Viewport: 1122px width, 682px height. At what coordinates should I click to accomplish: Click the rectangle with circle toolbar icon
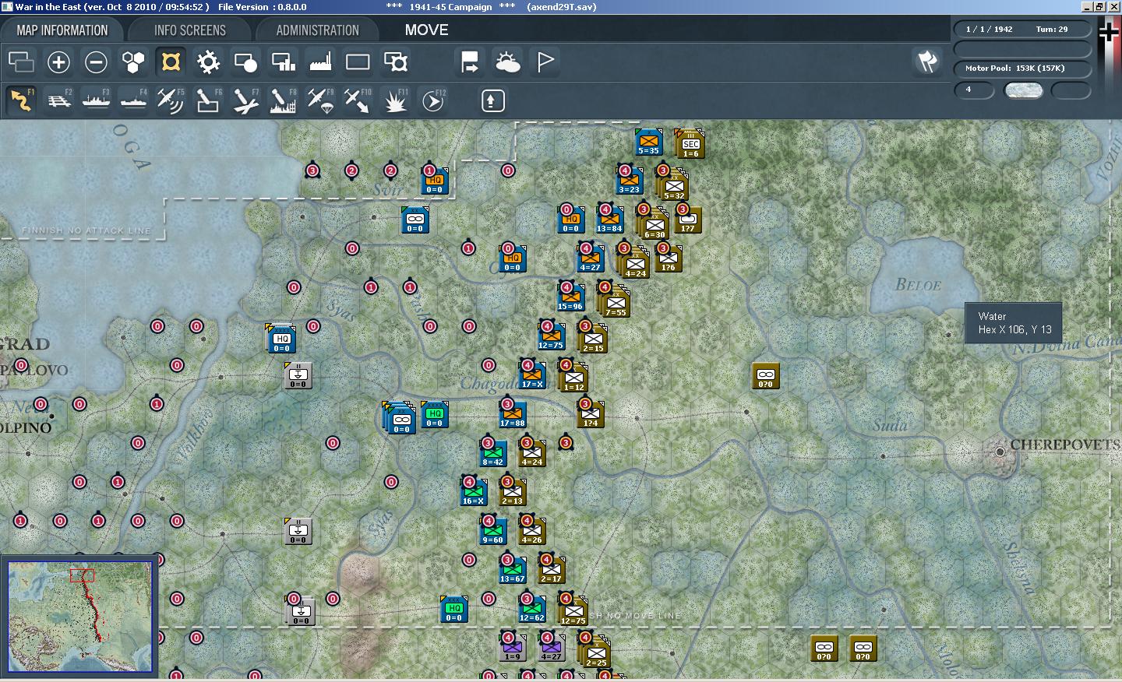point(245,62)
